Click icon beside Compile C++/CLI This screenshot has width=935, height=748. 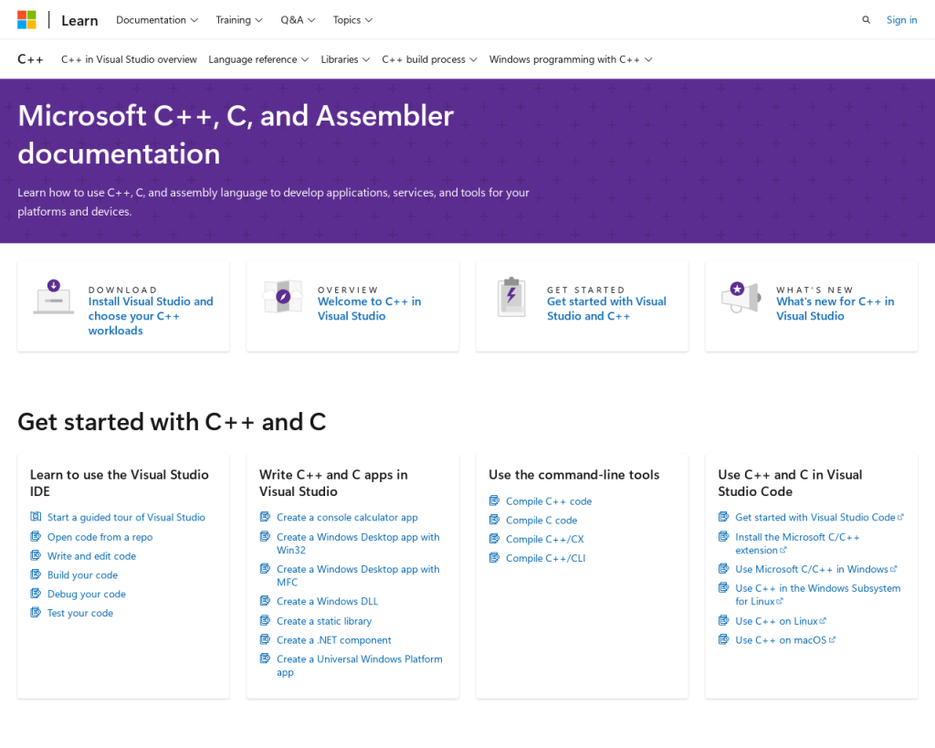pos(494,558)
